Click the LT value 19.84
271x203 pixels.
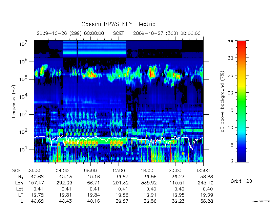(94, 195)
